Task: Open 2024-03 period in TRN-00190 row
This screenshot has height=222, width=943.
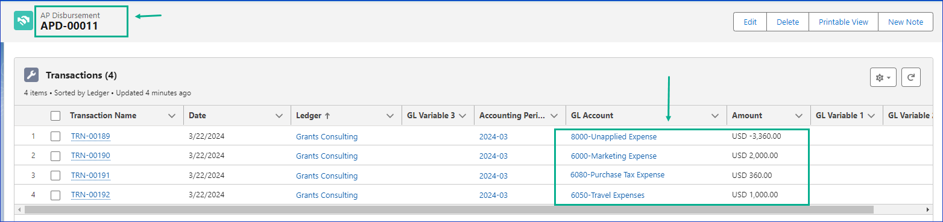Action: (x=493, y=156)
